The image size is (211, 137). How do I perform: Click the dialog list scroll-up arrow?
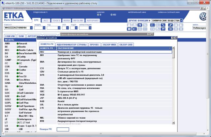[x=173, y=48]
